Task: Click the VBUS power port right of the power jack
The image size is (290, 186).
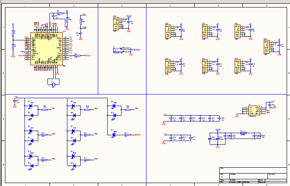Action: (x=138, y=50)
